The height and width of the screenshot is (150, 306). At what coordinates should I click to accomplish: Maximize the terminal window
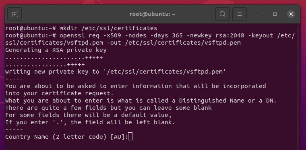275,14
